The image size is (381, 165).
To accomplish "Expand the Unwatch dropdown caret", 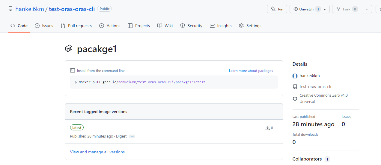I will click(x=325, y=9).
